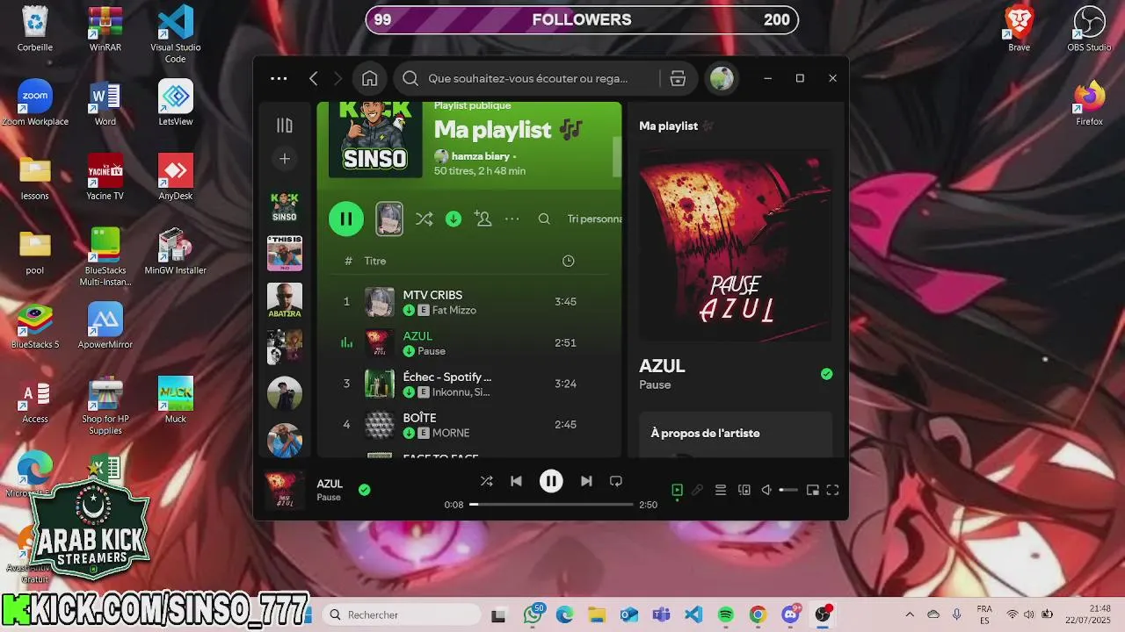The height and width of the screenshot is (632, 1125).
Task: Open the queue icon
Action: (720, 490)
